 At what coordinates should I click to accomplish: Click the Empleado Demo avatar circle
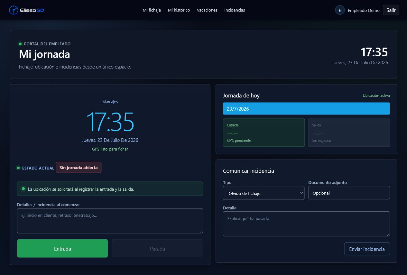[x=340, y=10]
